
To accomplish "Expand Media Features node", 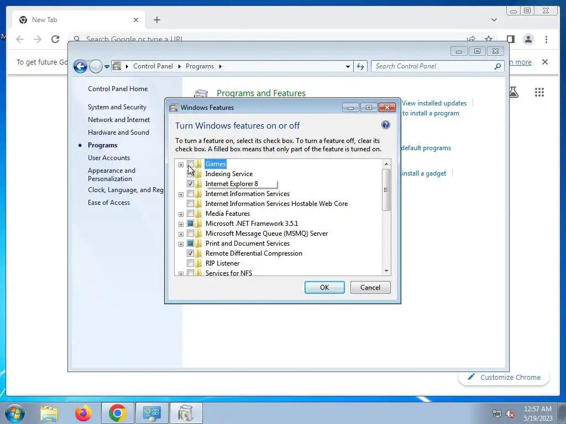I will coord(181,215).
